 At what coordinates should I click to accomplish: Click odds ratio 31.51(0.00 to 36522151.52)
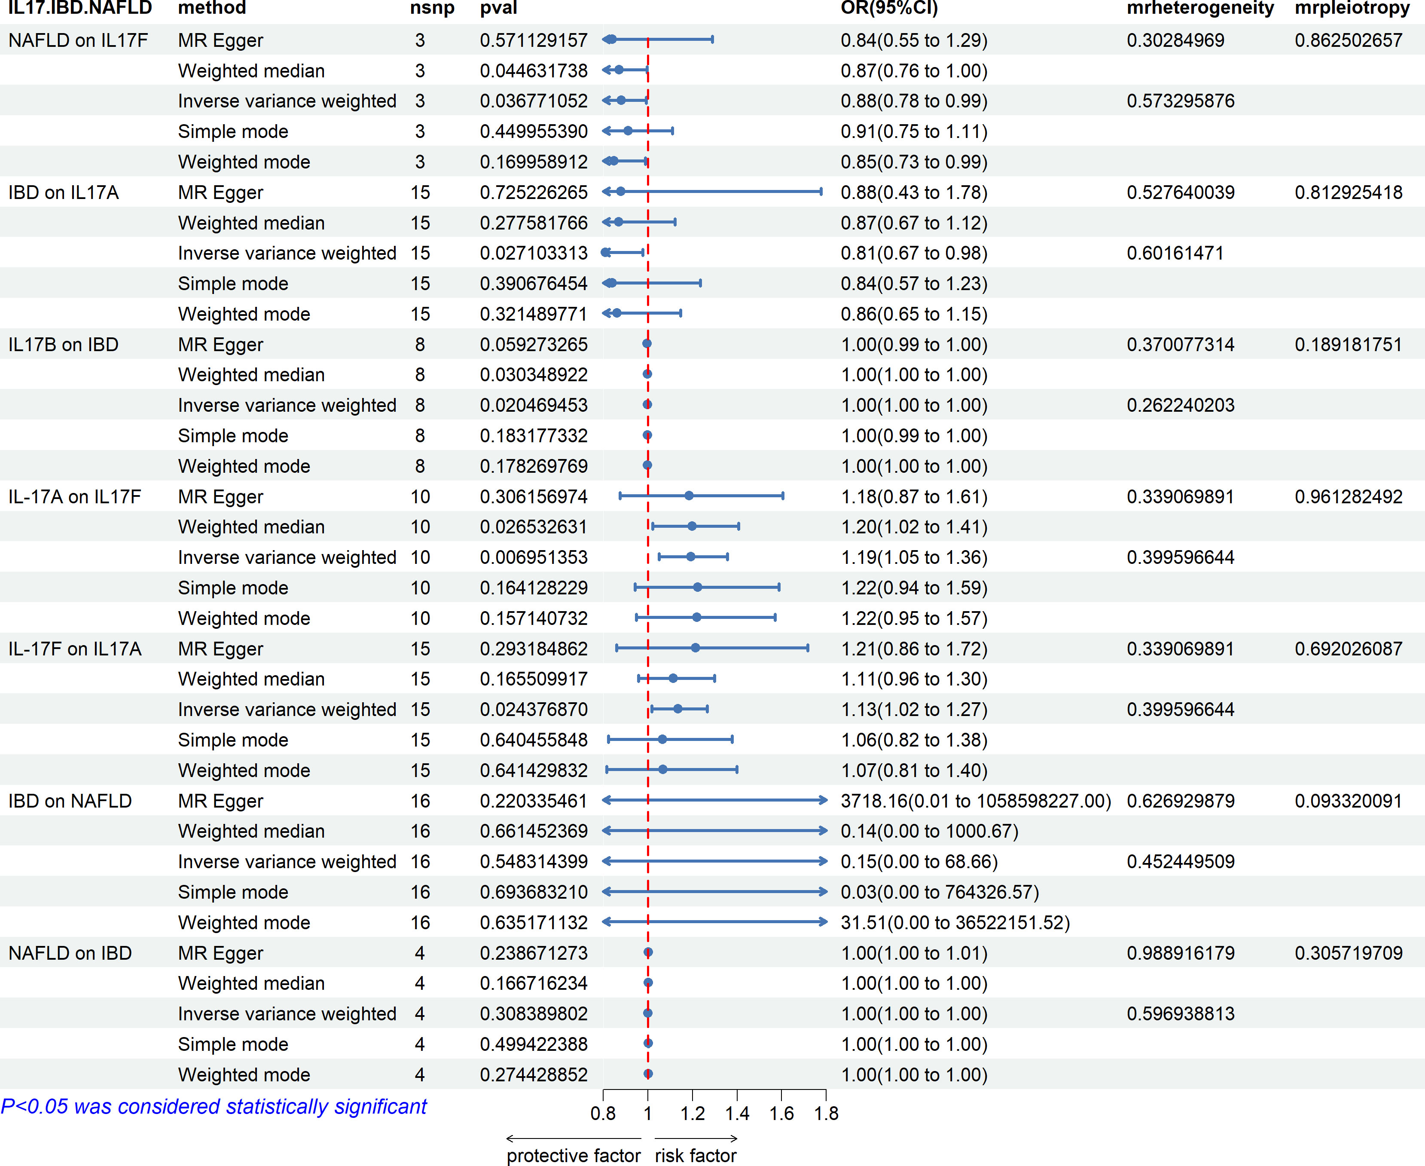[x=955, y=923]
